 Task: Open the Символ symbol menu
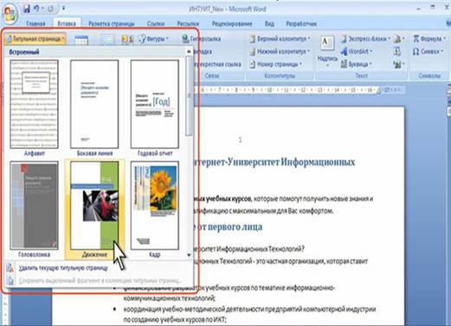click(x=428, y=51)
